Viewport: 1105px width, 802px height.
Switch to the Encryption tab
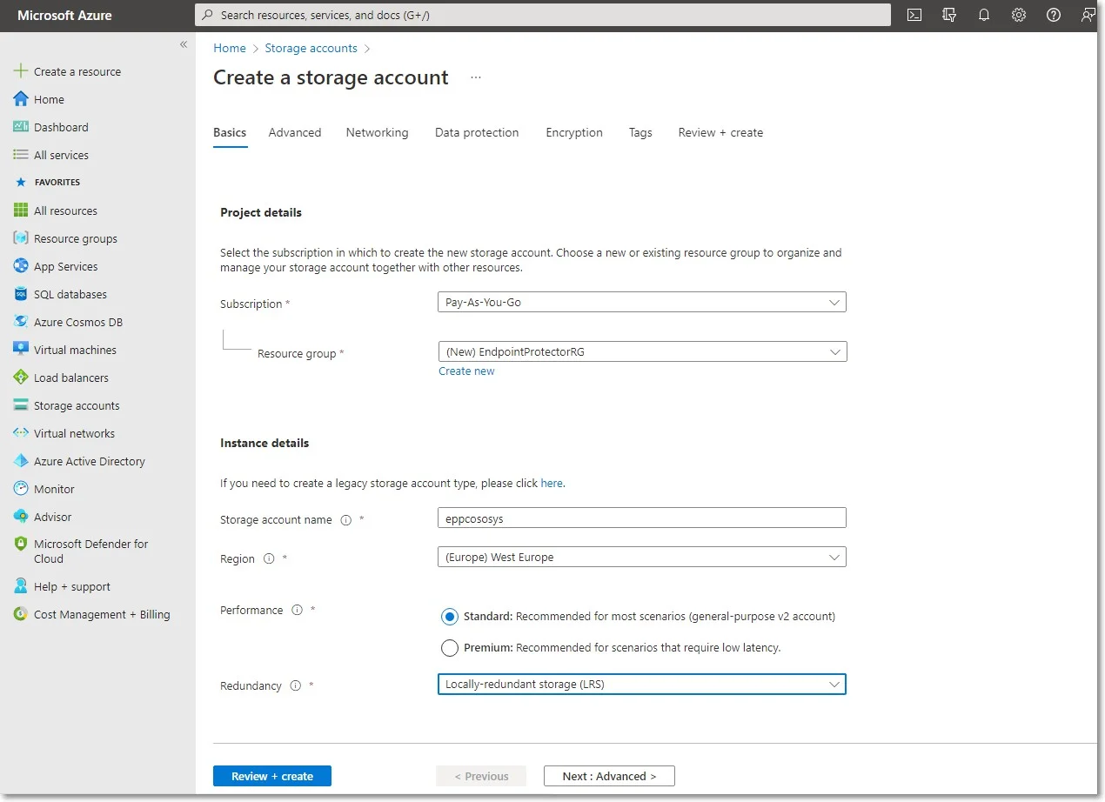click(574, 133)
